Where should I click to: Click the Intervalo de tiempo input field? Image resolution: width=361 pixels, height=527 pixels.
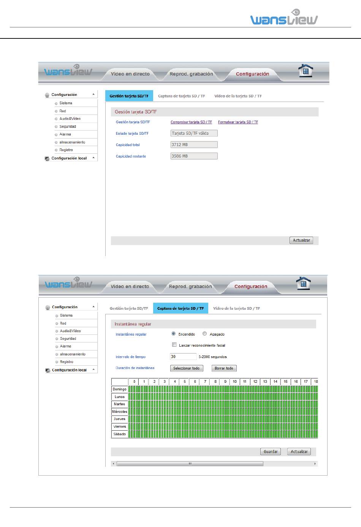pos(183,357)
